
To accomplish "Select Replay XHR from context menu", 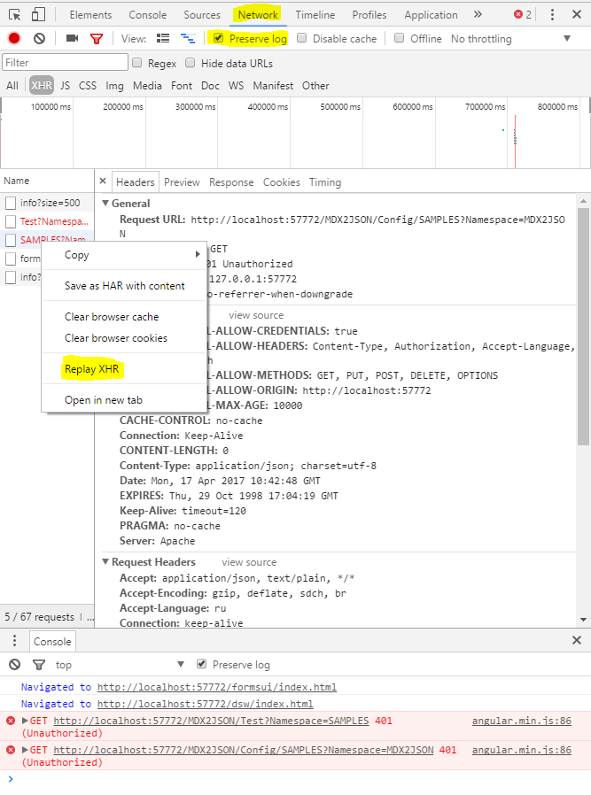I will tap(91, 369).
